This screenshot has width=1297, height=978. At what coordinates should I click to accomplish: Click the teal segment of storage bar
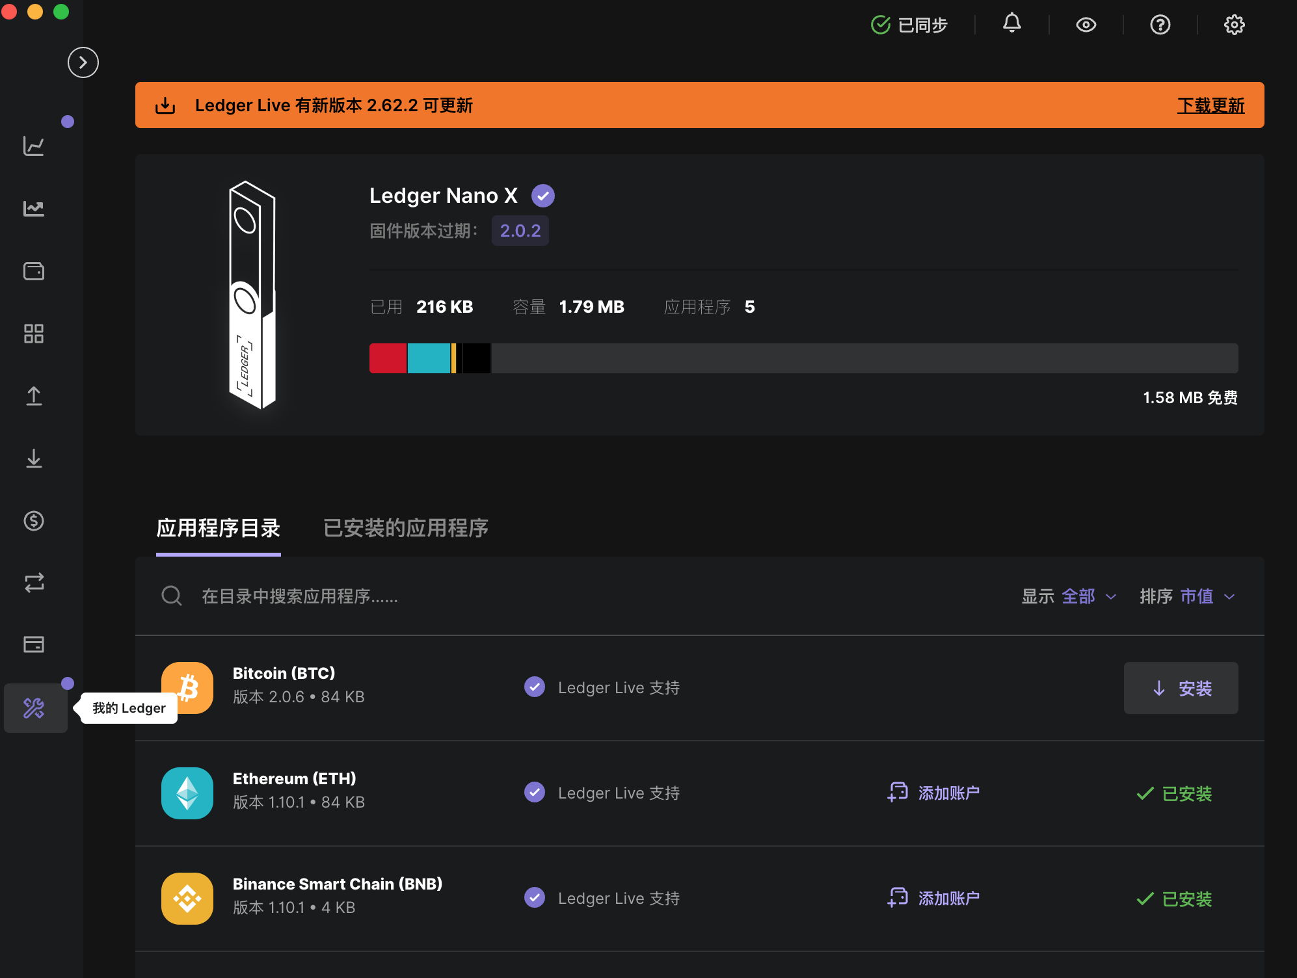click(x=429, y=358)
